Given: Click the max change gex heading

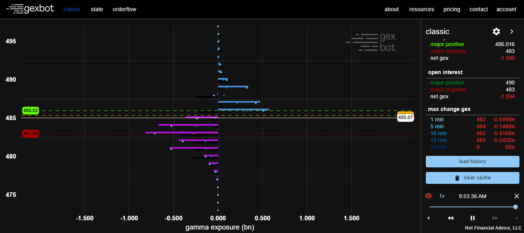Looking at the screenshot, I should [449, 109].
